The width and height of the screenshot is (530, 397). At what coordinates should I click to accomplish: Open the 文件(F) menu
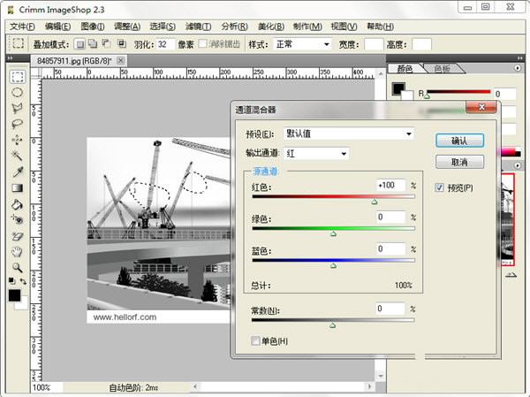22,27
